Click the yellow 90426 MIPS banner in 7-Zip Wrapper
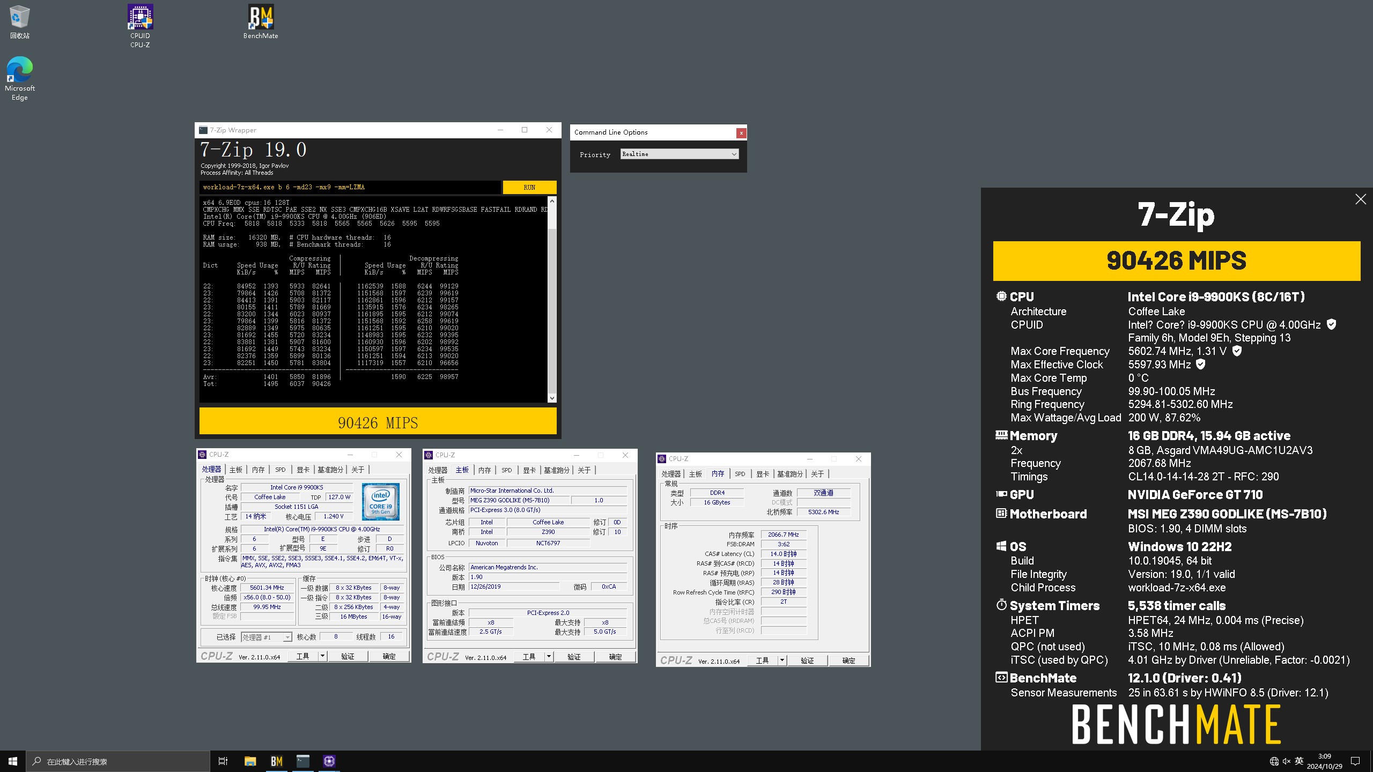The height and width of the screenshot is (772, 1373). (378, 421)
